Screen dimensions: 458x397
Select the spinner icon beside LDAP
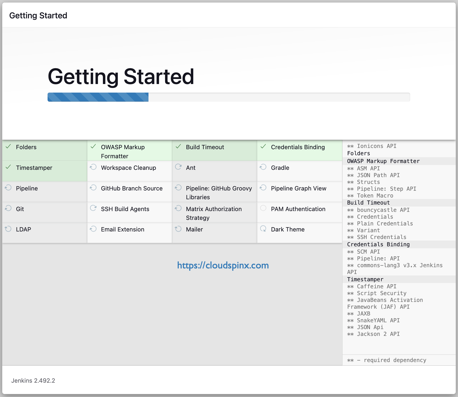pyautogui.click(x=8, y=229)
